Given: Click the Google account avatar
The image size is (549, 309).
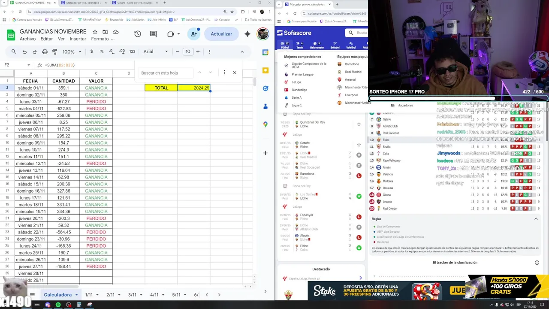Looking at the screenshot, I should pos(263,34).
